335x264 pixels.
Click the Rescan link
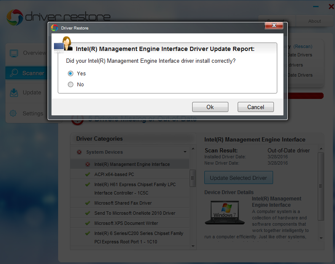[x=303, y=46]
